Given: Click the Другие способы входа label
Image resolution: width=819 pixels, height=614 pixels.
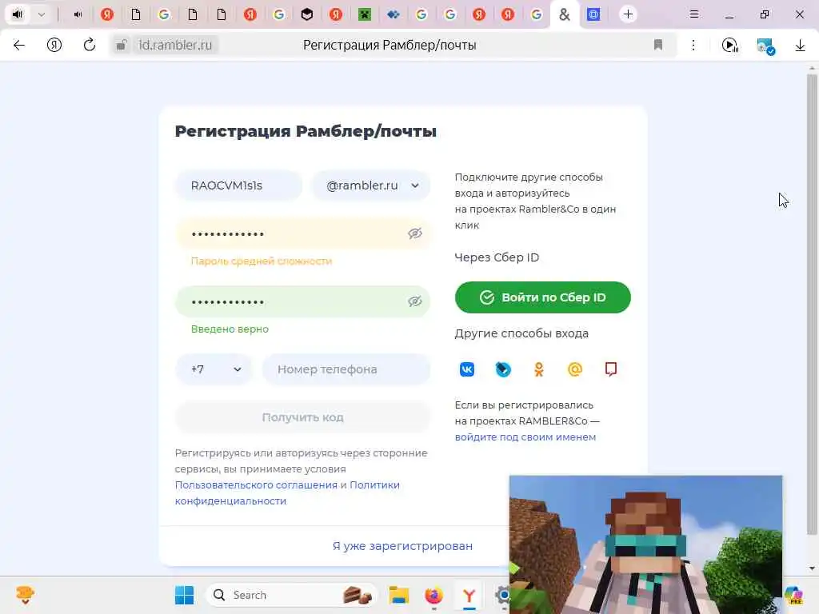Looking at the screenshot, I should 521,333.
